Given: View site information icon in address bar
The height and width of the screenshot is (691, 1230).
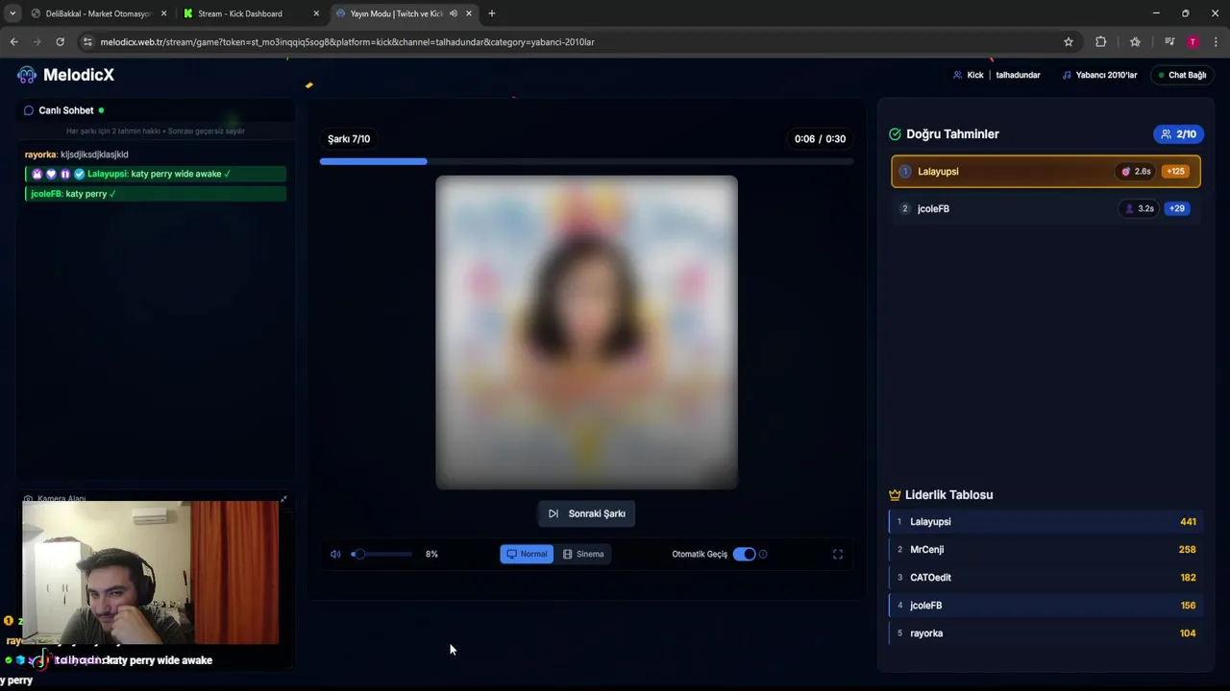Looking at the screenshot, I should coord(87,42).
